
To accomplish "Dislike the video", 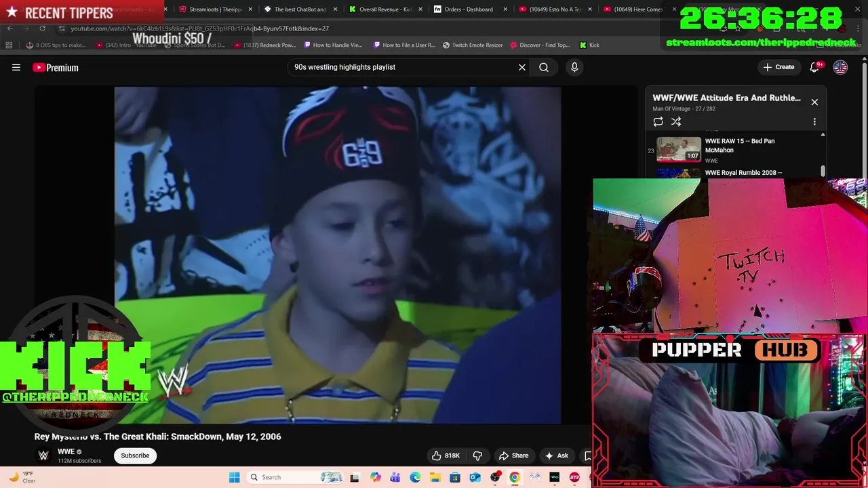I will (477, 455).
